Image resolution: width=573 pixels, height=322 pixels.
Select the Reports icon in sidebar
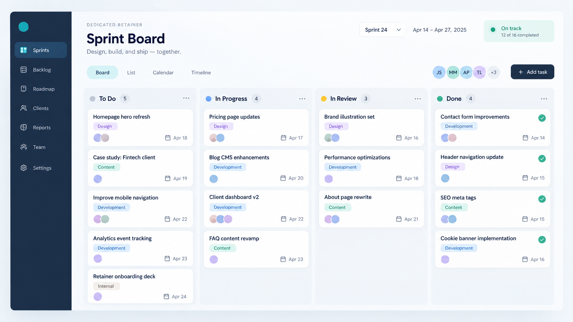pyautogui.click(x=24, y=127)
